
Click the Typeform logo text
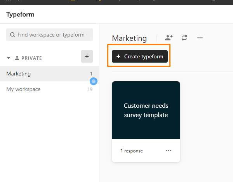pyautogui.click(x=20, y=14)
